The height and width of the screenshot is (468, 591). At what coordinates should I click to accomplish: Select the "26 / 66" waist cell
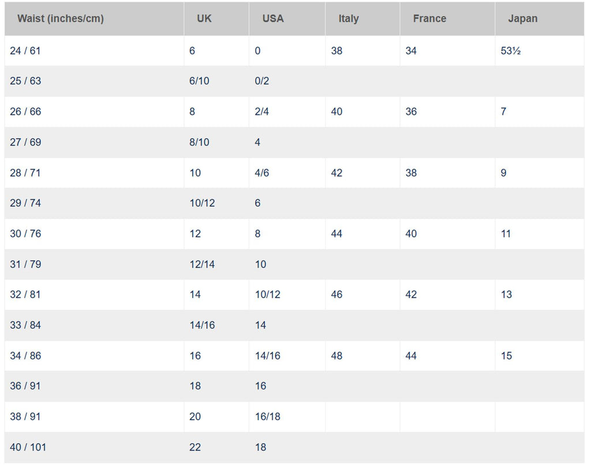coord(25,112)
